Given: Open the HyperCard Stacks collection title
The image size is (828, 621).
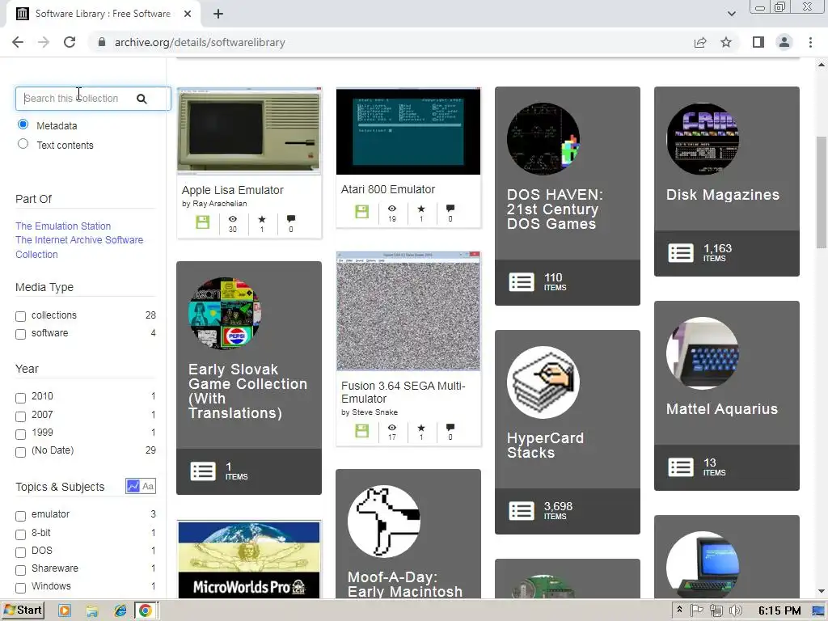Looking at the screenshot, I should 545,446.
